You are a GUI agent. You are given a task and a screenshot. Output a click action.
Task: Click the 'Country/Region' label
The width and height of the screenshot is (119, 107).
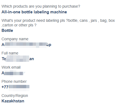[x=15, y=96]
